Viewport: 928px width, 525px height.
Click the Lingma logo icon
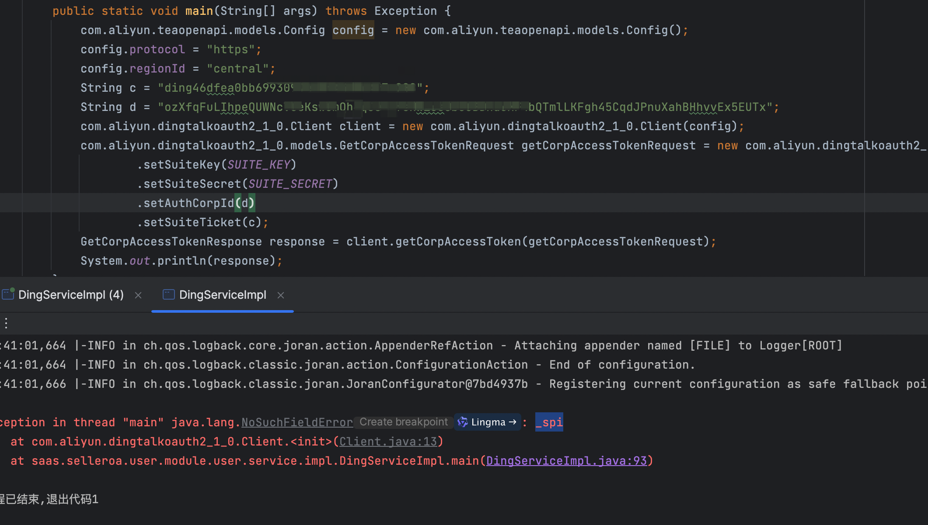pos(462,422)
